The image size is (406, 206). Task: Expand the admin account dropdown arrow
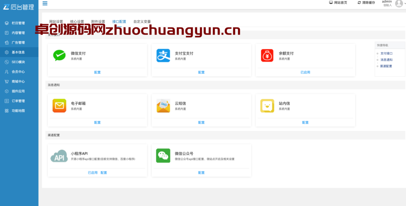405,3
